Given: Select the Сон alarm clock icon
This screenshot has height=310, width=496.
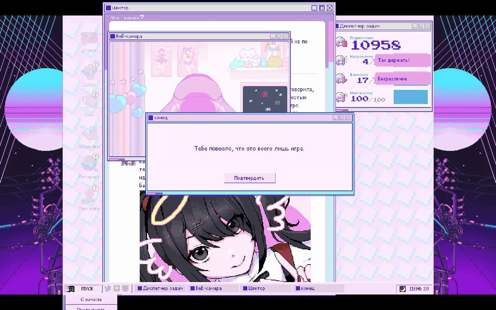Looking at the screenshot, I should coord(89,102).
